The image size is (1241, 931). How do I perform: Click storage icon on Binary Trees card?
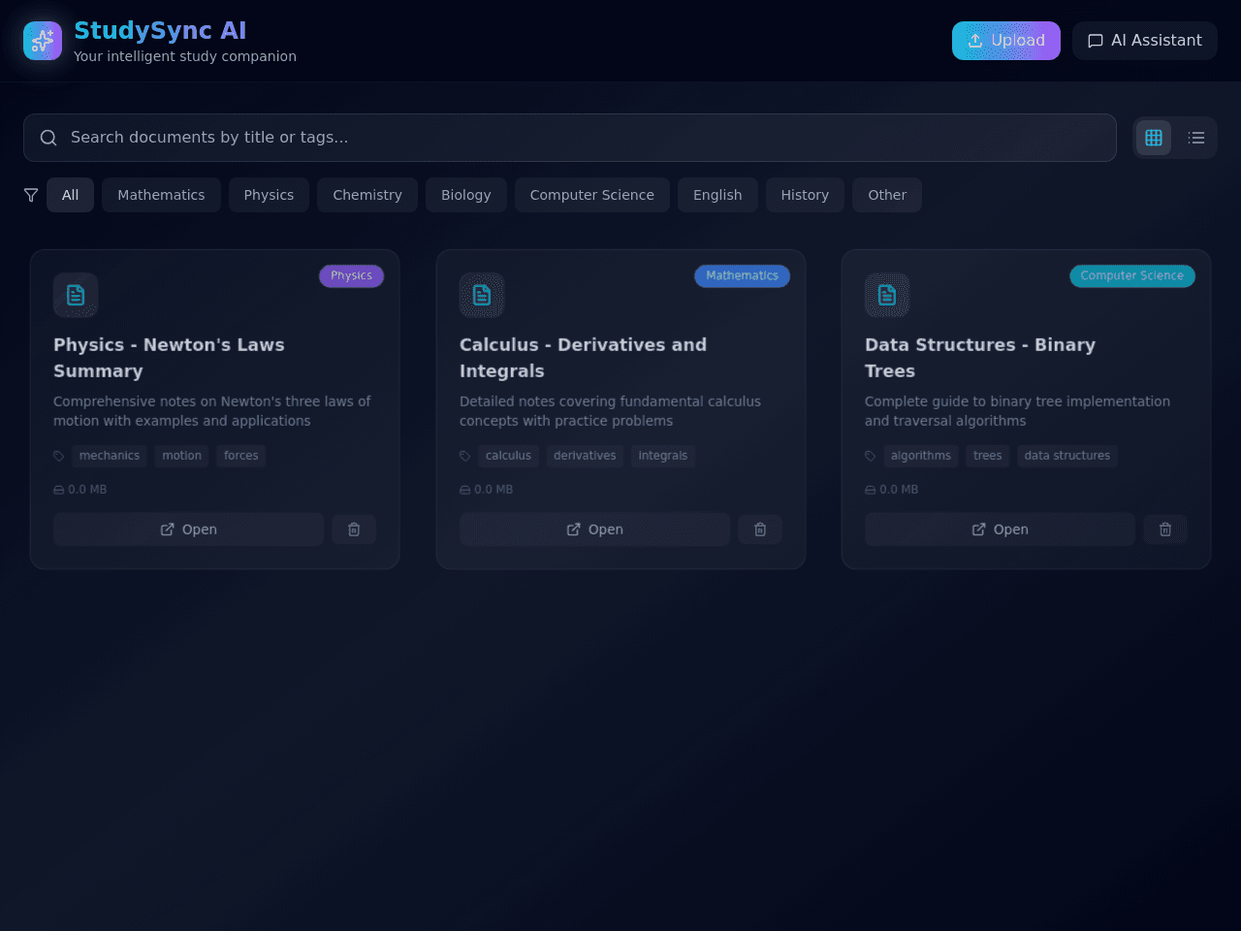click(871, 490)
